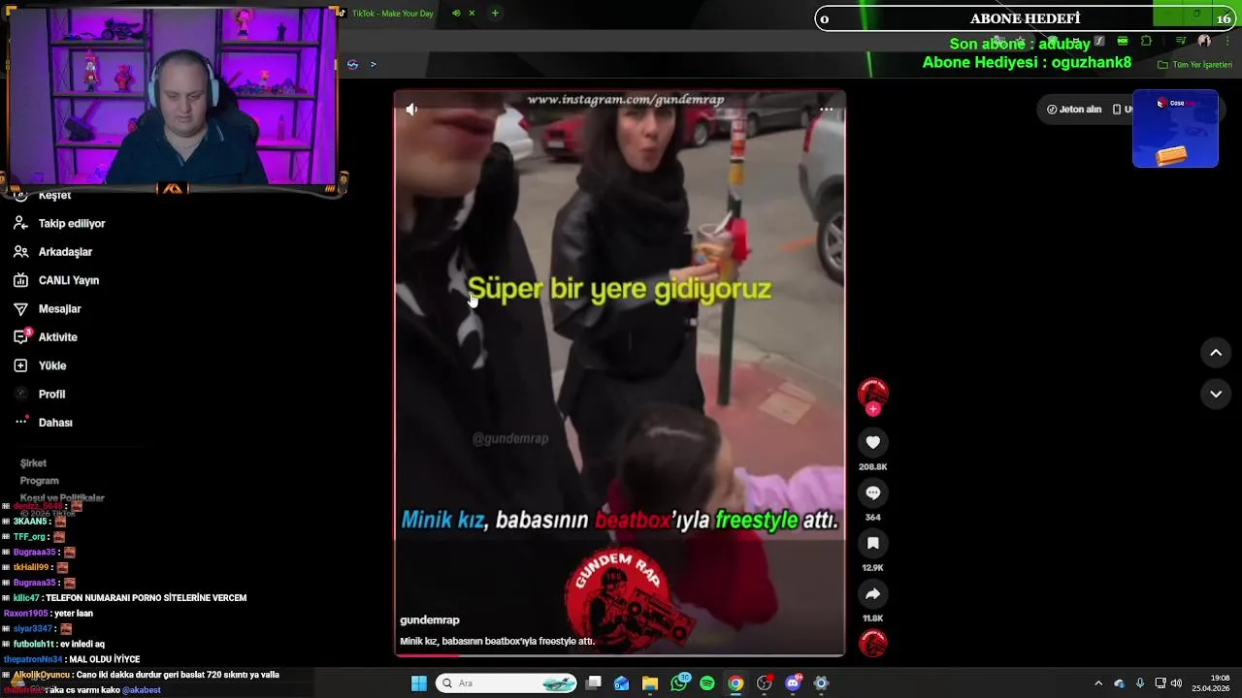The width and height of the screenshot is (1242, 698).
Task: Open volume control in the system tray
Action: pyautogui.click(x=1176, y=683)
